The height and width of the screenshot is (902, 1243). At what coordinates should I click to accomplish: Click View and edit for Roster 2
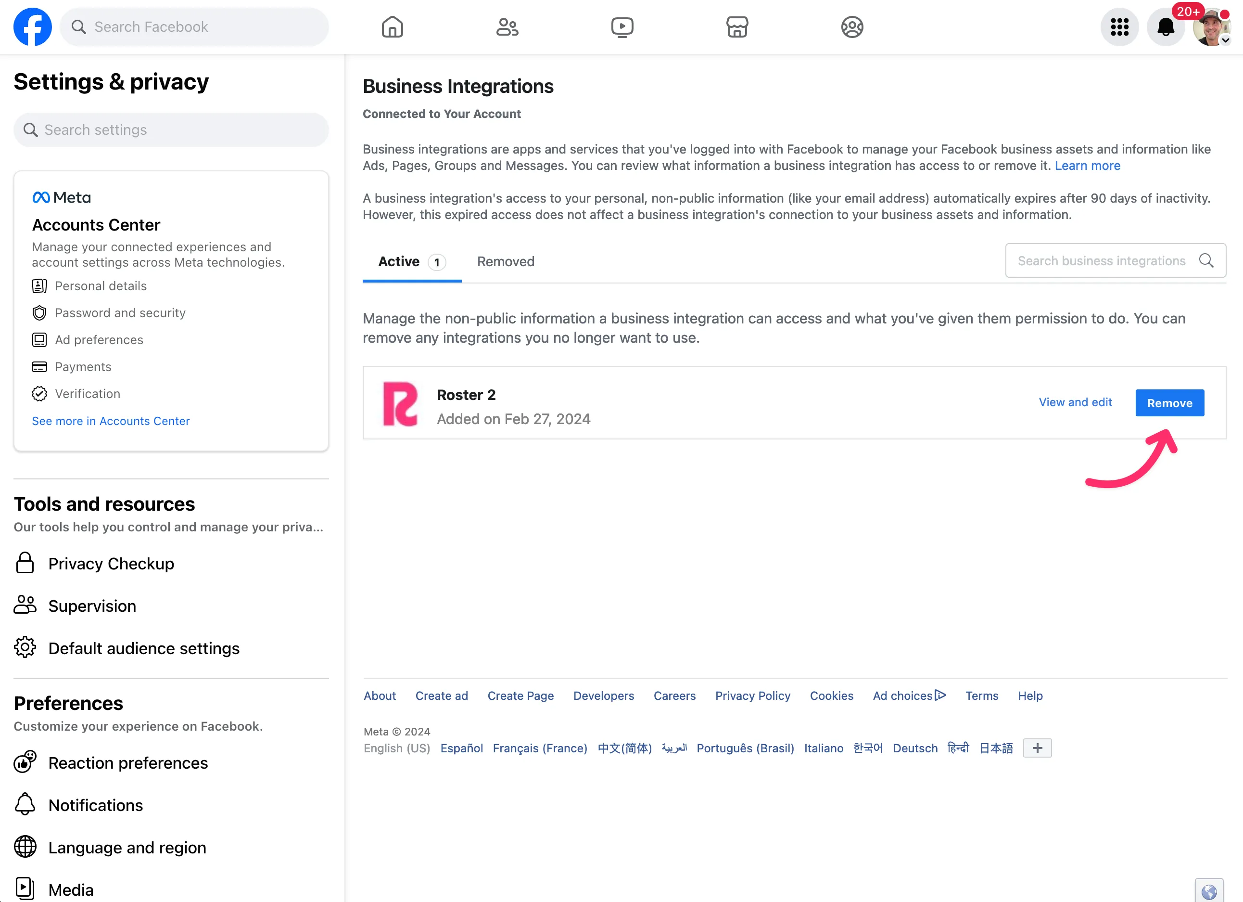[1075, 402]
